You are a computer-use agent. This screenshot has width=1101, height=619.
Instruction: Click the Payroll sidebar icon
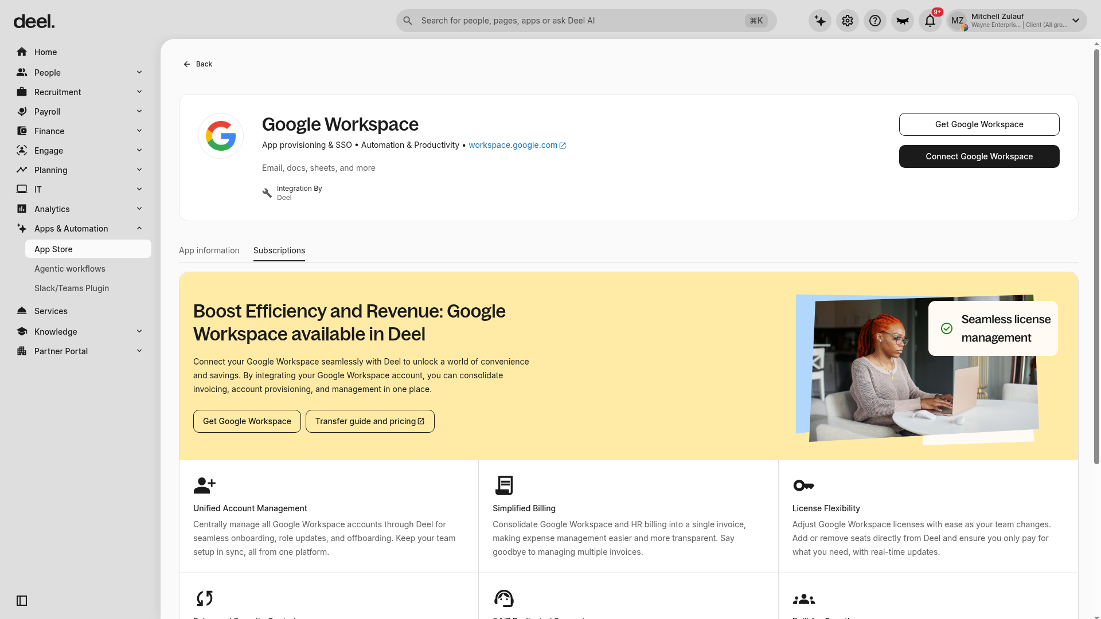point(22,112)
